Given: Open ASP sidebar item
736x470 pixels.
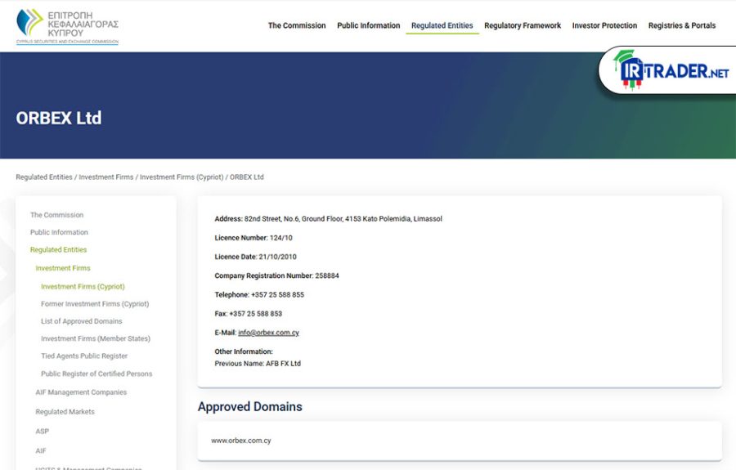Looking at the screenshot, I should pos(43,431).
